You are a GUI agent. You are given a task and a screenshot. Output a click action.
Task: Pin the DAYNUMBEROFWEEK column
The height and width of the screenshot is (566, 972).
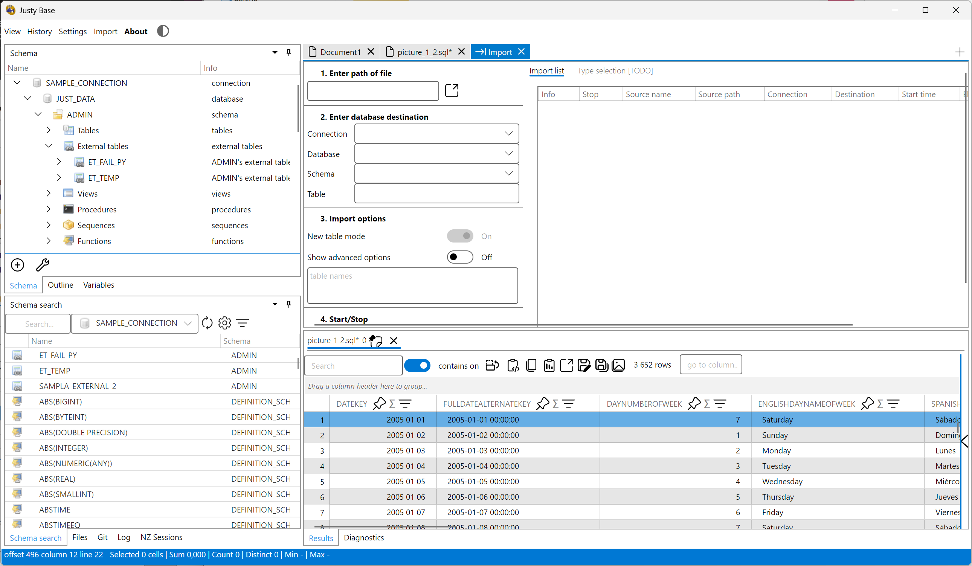(x=694, y=404)
